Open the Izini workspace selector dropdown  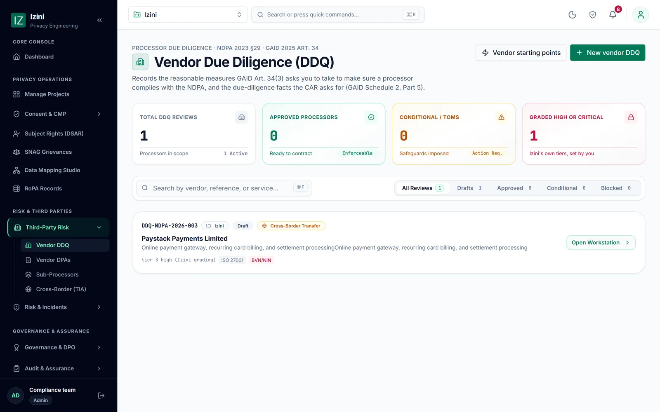click(x=188, y=15)
